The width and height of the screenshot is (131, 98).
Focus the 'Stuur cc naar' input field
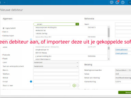[x=52, y=85]
